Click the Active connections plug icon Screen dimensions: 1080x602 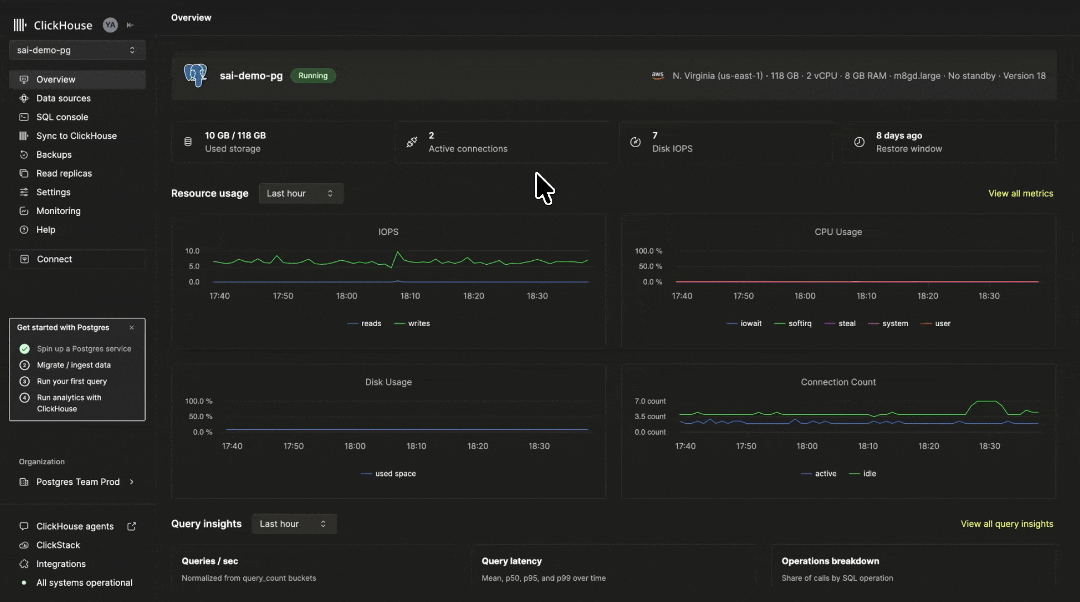click(x=412, y=142)
